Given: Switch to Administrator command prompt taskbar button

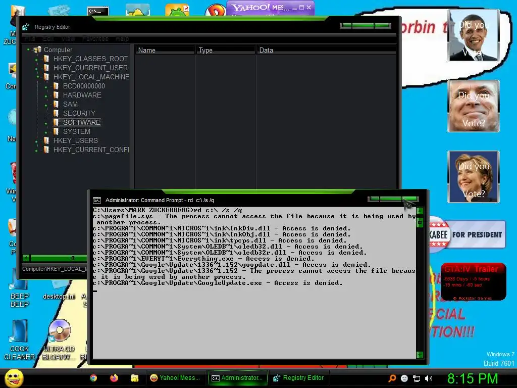Looking at the screenshot, I should click(238, 378).
